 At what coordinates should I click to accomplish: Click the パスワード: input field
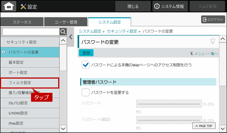169,103
